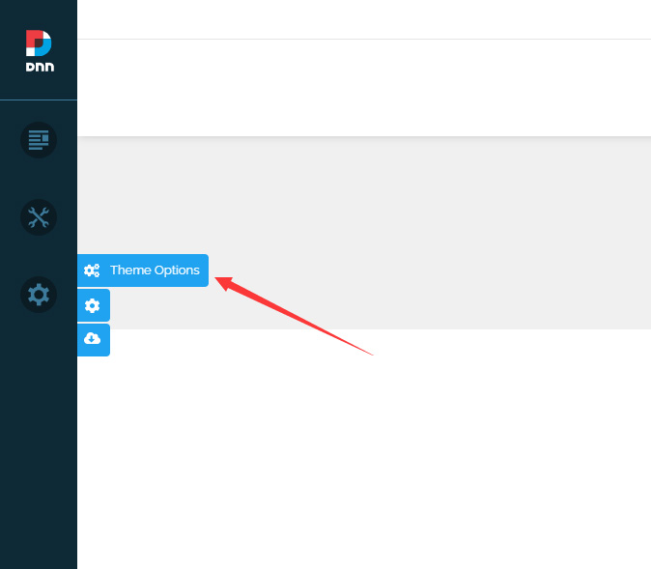Click the blue cloud download tab
Viewport: 651px width, 569px height.
(94, 340)
